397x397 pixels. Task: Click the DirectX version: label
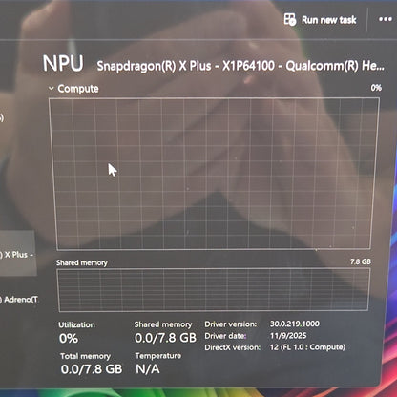233,347
